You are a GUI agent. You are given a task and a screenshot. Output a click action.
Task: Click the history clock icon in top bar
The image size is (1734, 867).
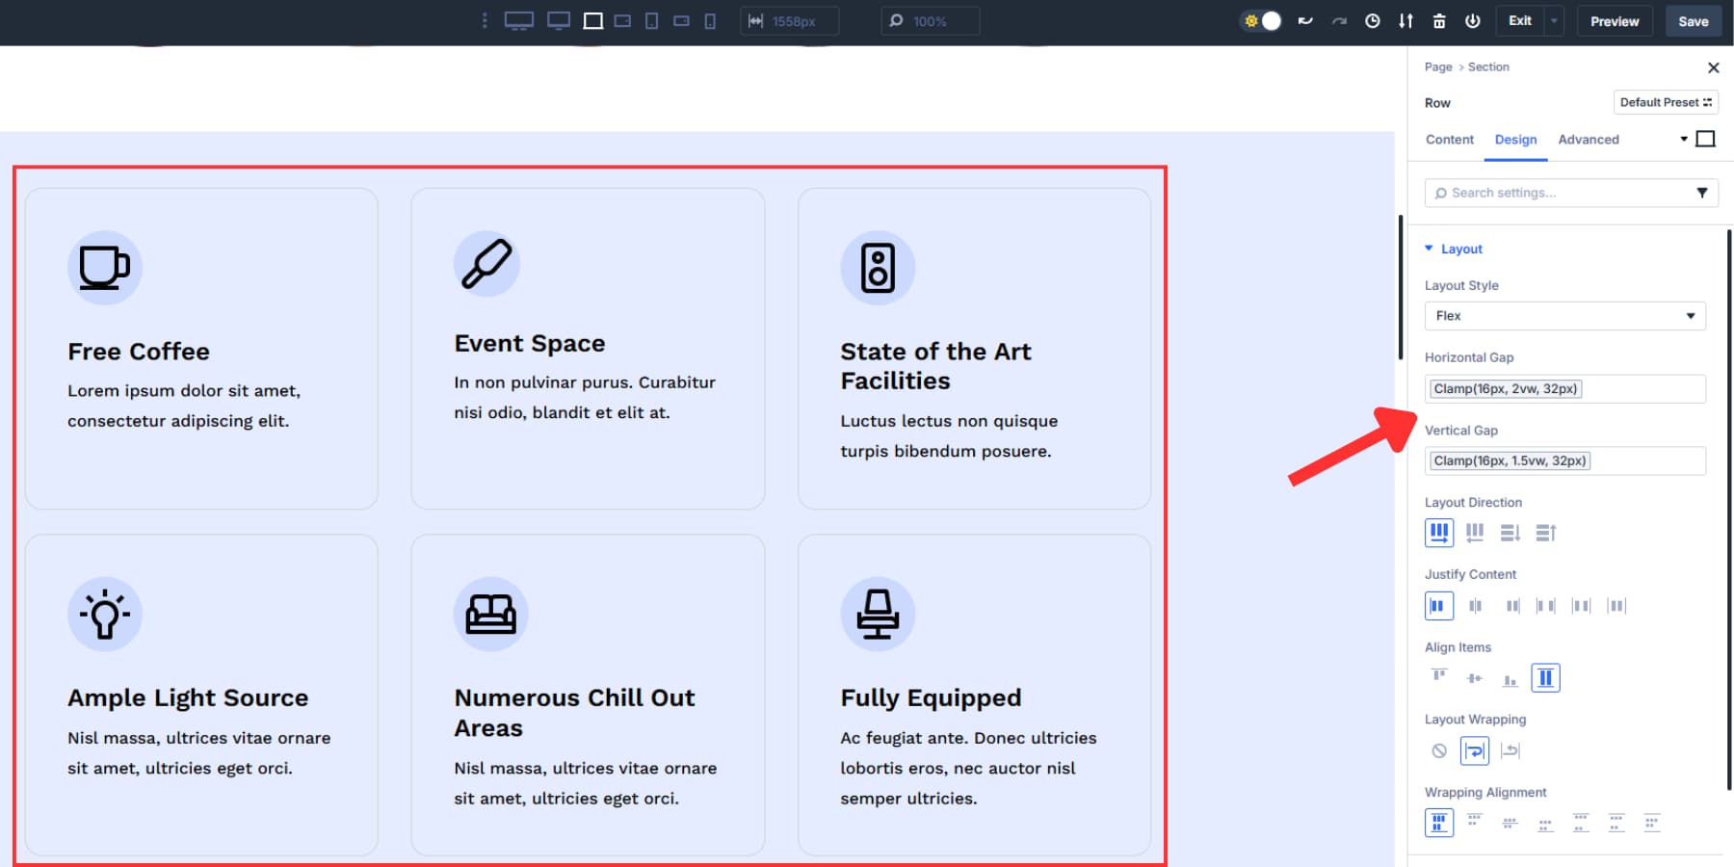tap(1372, 21)
